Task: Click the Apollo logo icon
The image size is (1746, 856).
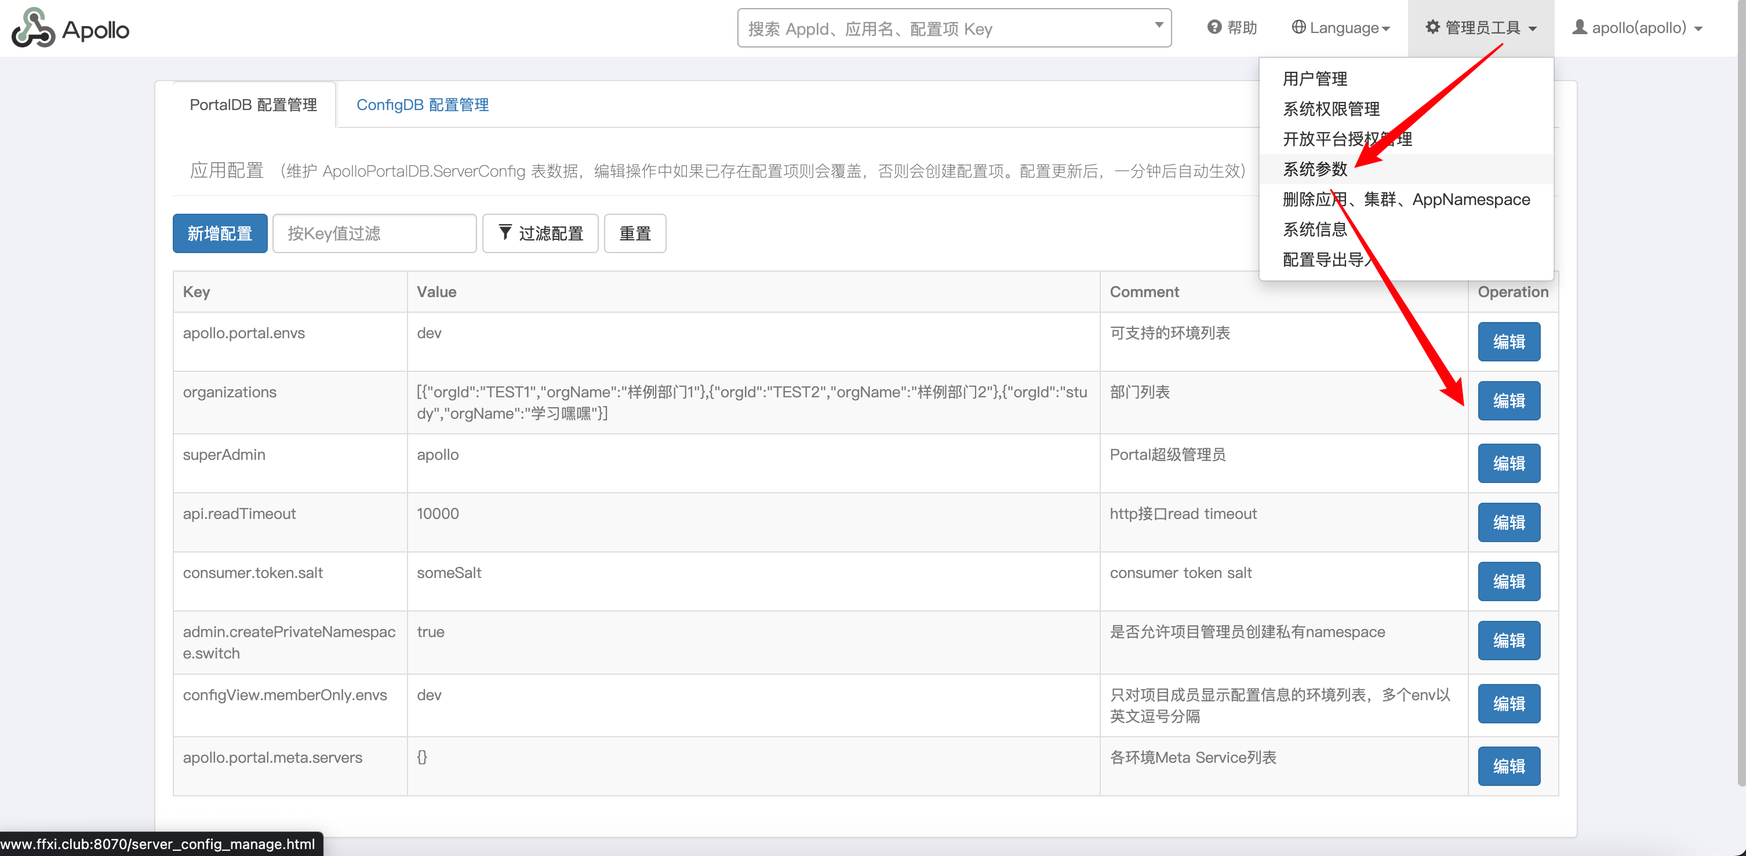Action: click(32, 28)
